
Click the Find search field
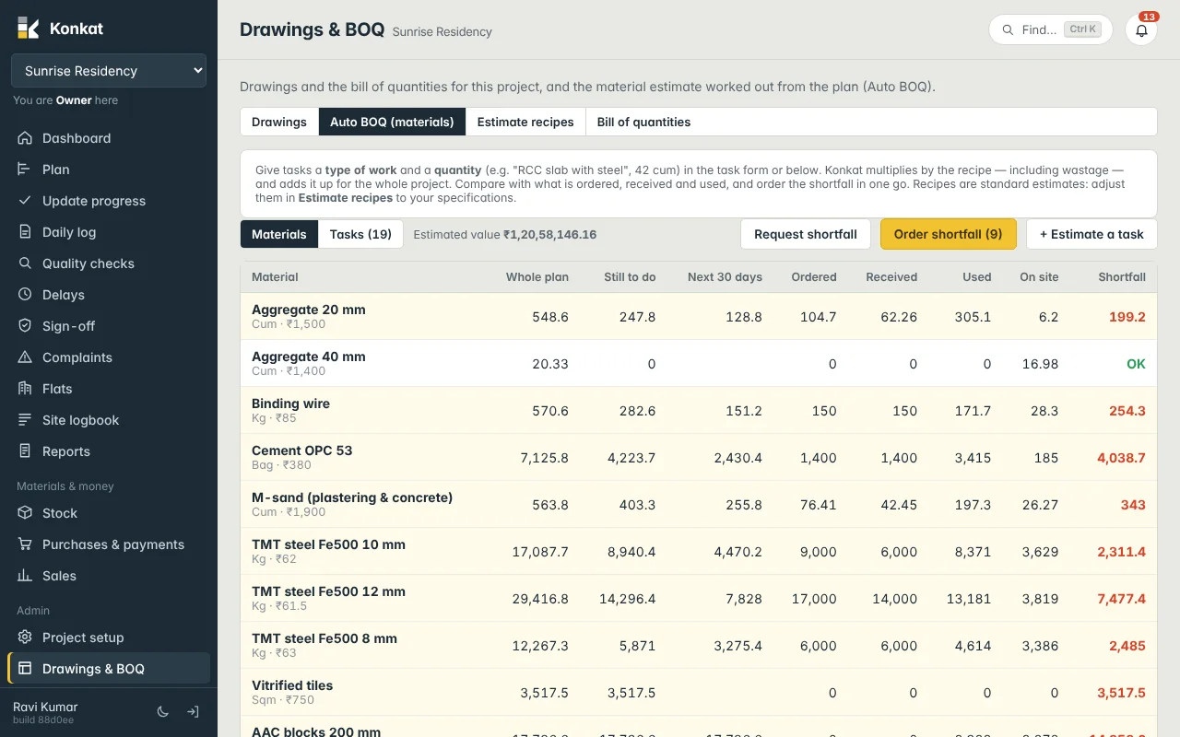(1051, 29)
